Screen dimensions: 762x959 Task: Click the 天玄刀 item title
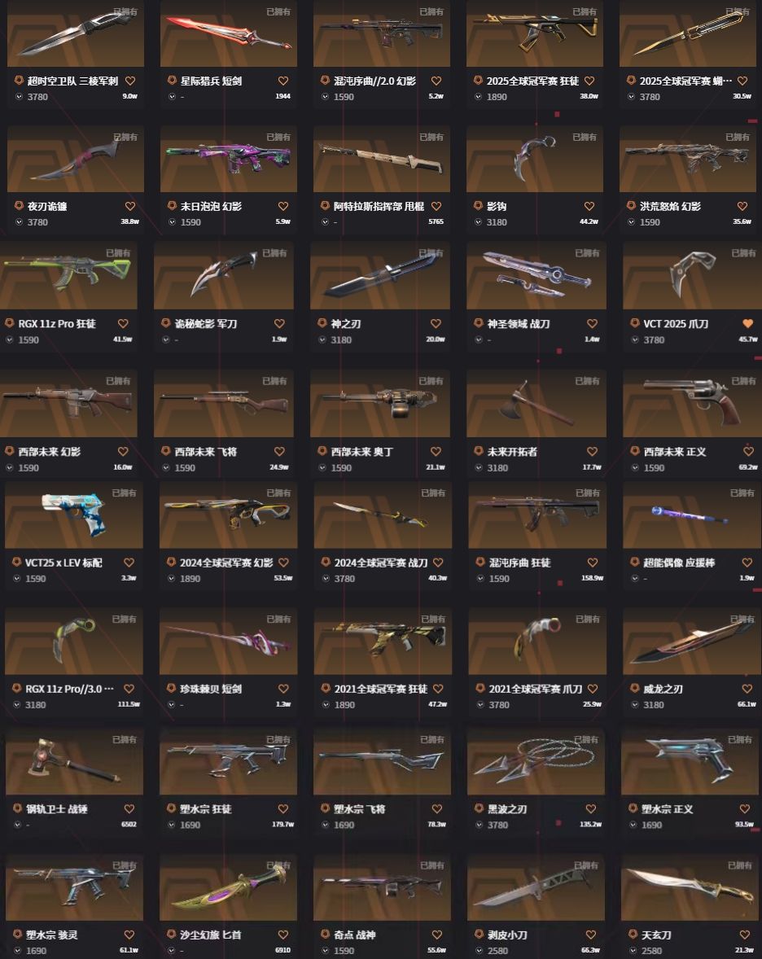[655, 935]
